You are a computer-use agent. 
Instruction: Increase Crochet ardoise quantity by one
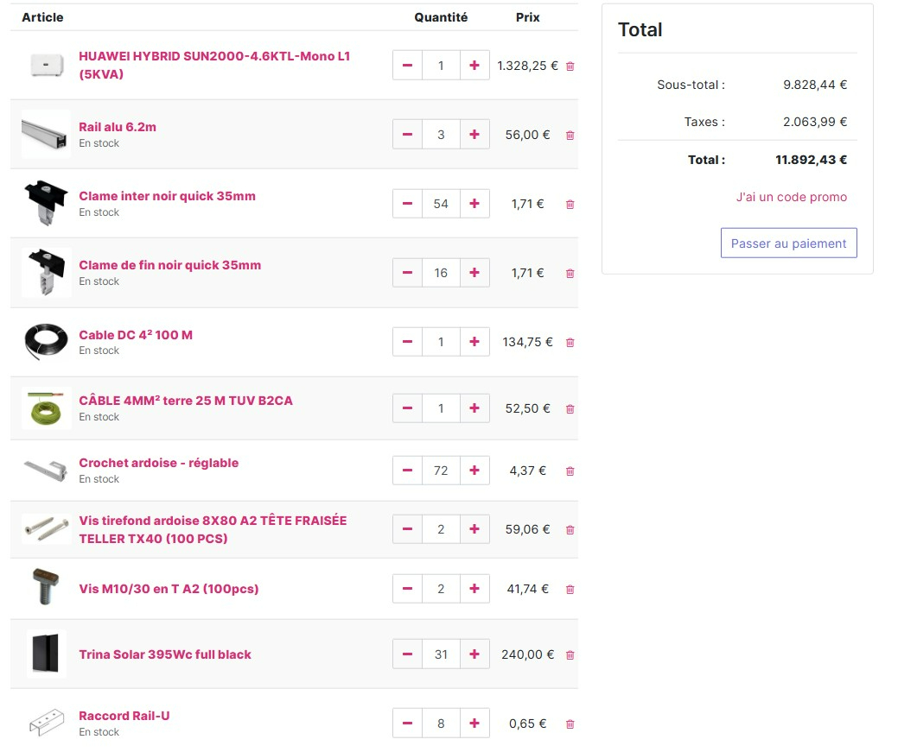(x=474, y=471)
